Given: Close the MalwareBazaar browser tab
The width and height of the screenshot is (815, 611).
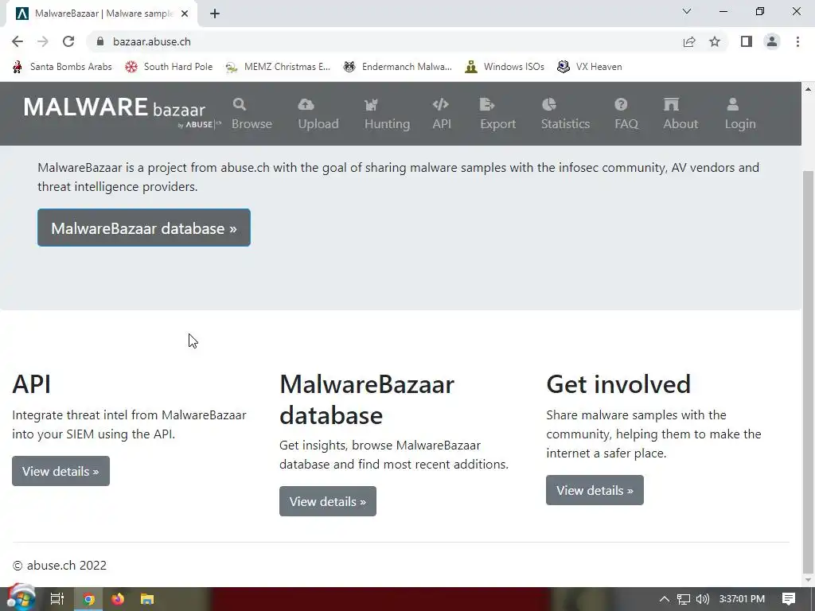Looking at the screenshot, I should click(x=185, y=14).
